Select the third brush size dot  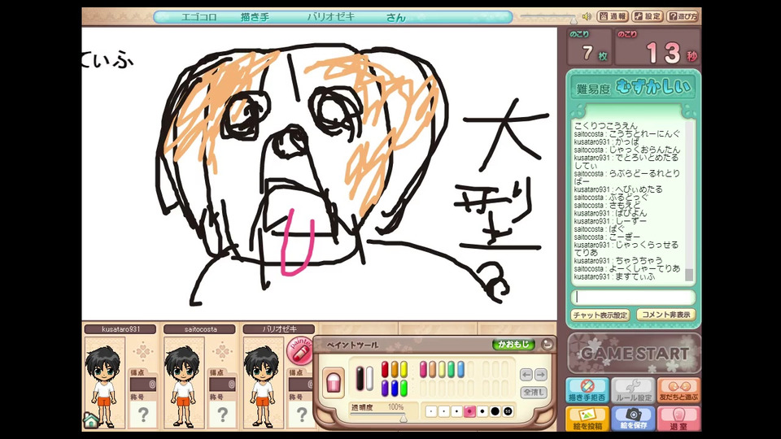pos(456,411)
